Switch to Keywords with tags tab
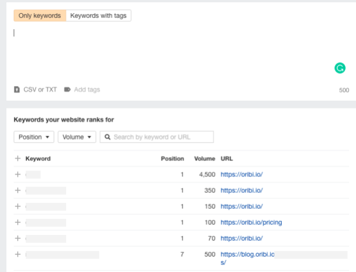 click(98, 15)
